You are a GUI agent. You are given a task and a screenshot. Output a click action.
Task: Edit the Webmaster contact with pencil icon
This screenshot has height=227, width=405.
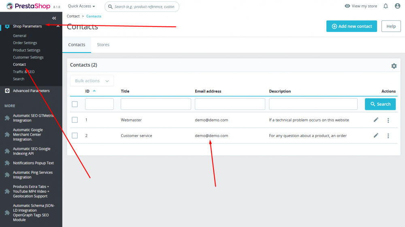coord(376,120)
